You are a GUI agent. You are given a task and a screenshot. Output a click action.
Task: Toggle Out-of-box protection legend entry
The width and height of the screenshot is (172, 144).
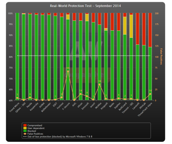pos(58,137)
